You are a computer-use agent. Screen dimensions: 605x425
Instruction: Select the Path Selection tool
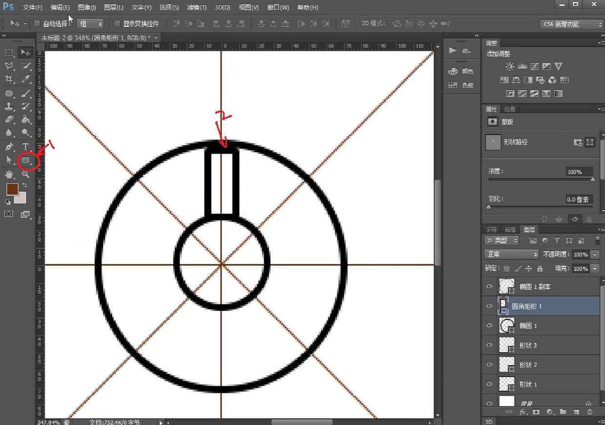click(x=9, y=160)
